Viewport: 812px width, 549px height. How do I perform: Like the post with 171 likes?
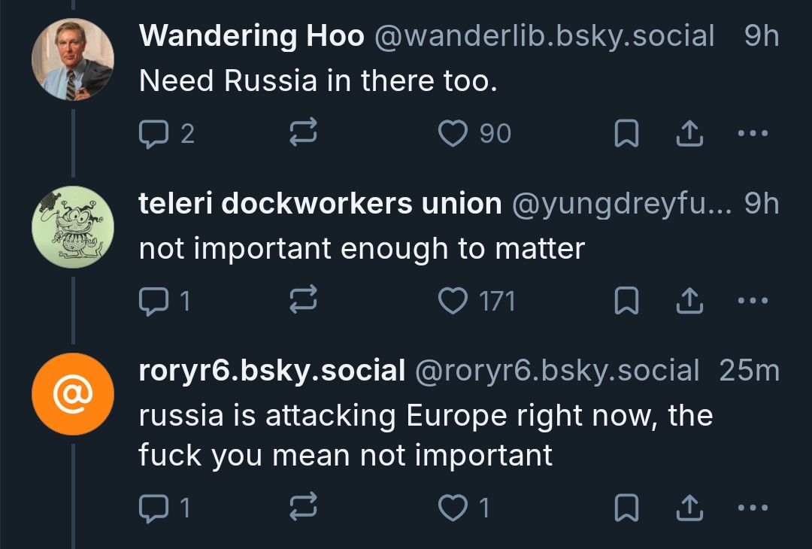[453, 301]
